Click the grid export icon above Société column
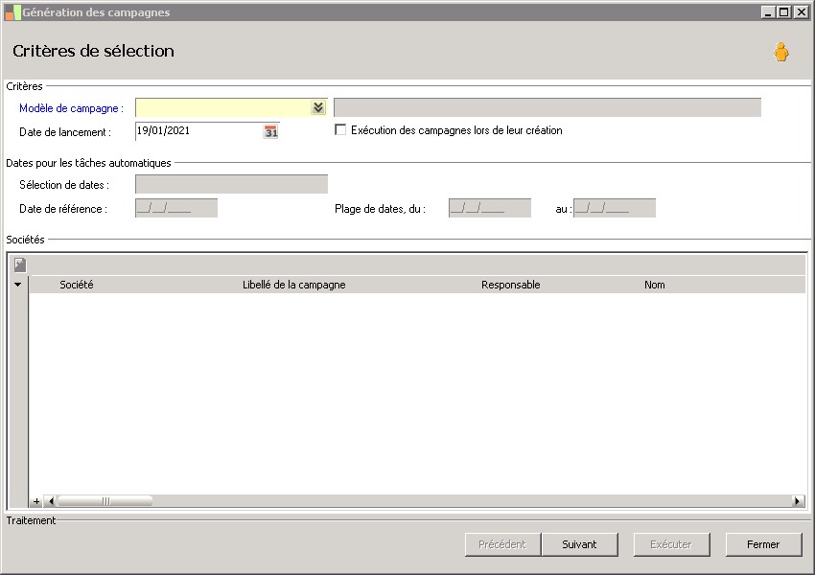This screenshot has height=575, width=815. (x=20, y=264)
